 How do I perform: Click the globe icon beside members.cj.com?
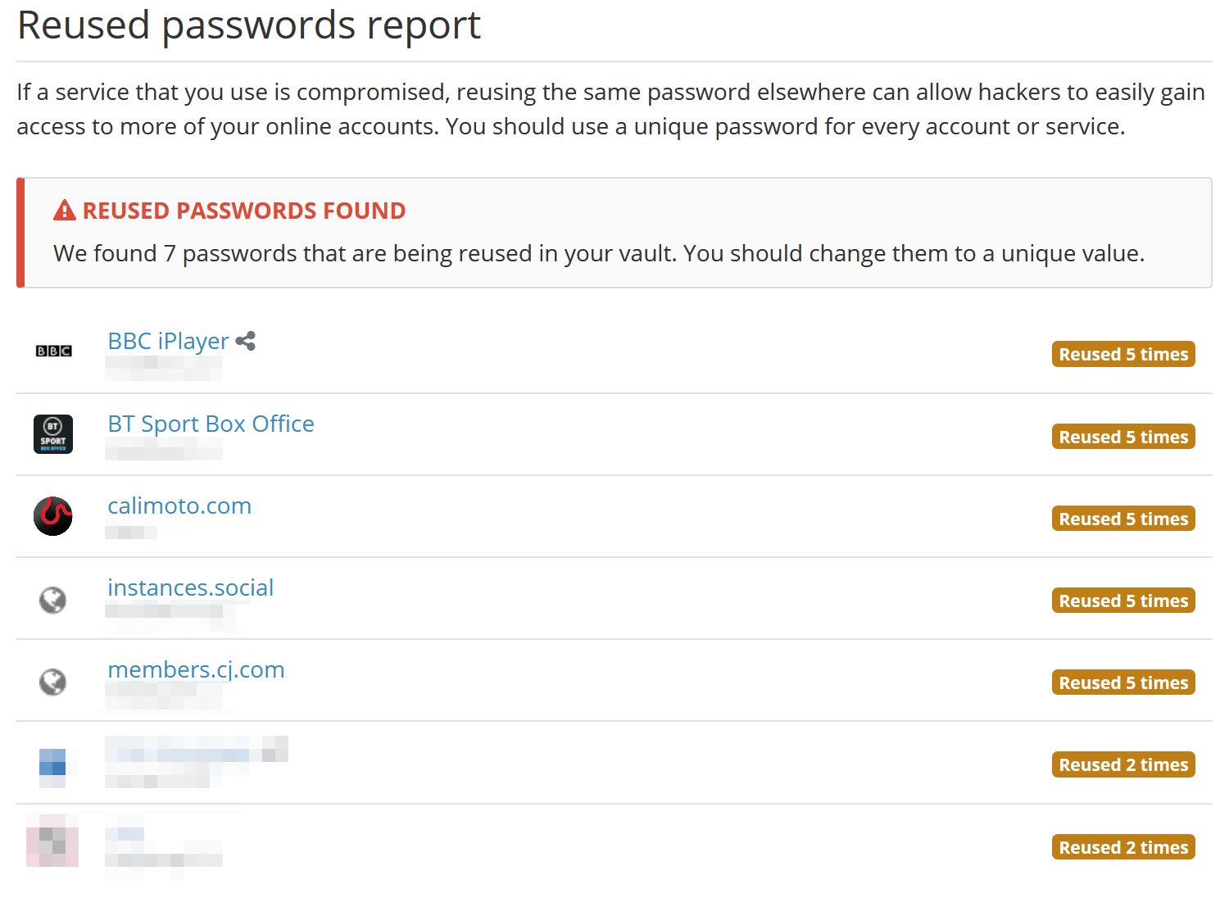[52, 681]
